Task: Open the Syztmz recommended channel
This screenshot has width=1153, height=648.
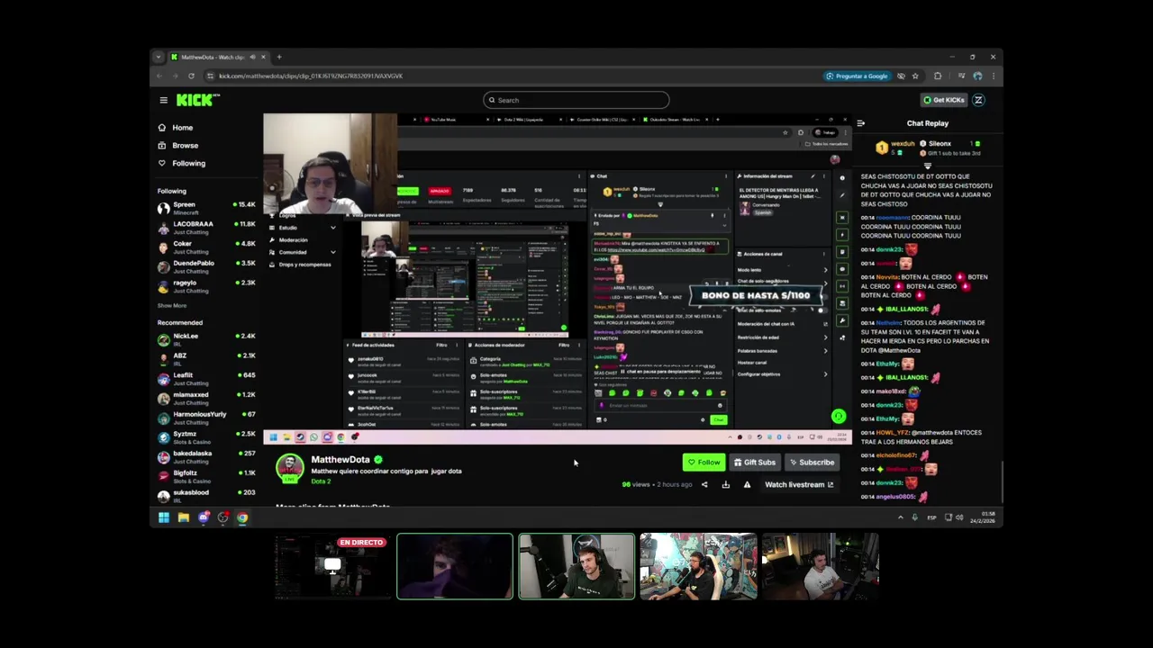Action: [206, 437]
